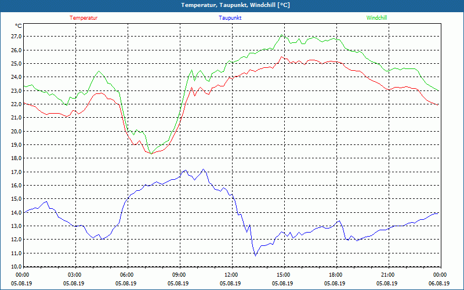The height and width of the screenshot is (290, 464).
Task: Click the '05.08.19' date under 09:00
Action: point(178,283)
